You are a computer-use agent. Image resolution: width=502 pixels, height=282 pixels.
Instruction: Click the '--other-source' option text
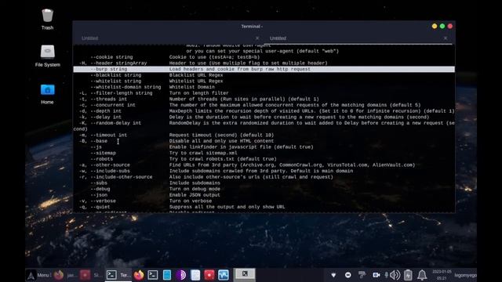pos(110,165)
